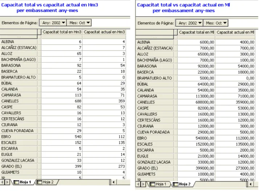Click Hoja 2 worksheet icon in Ml panel
Screen dimensions: 259x191
[176, 184]
